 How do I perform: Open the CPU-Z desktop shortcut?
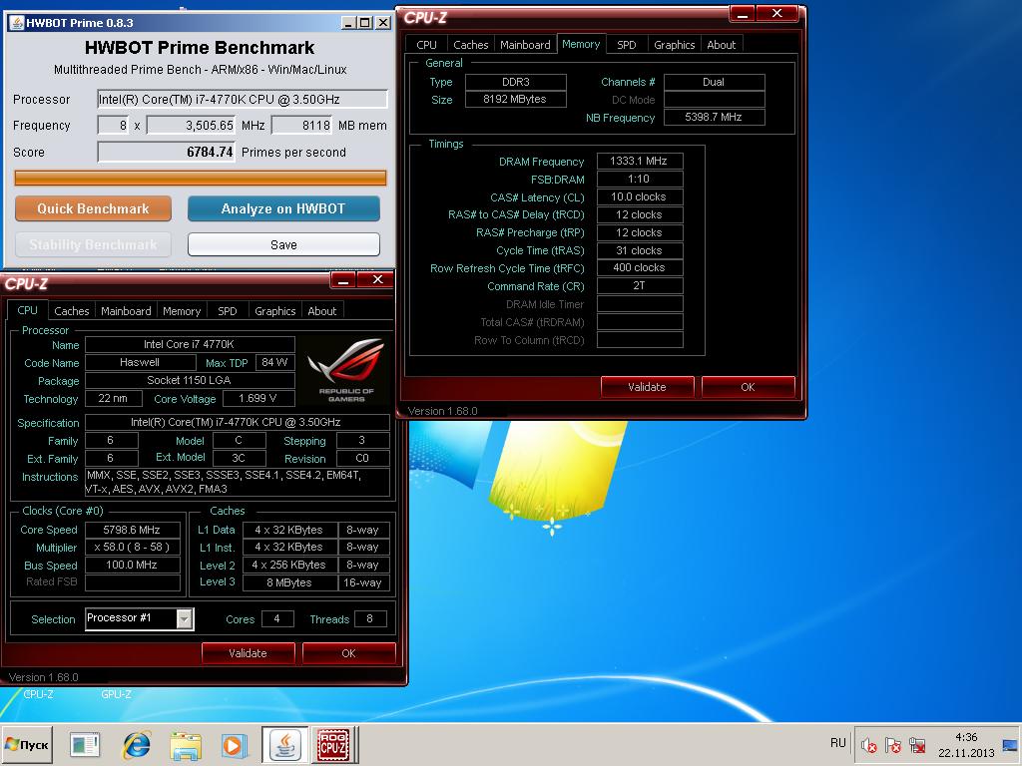coord(38,694)
